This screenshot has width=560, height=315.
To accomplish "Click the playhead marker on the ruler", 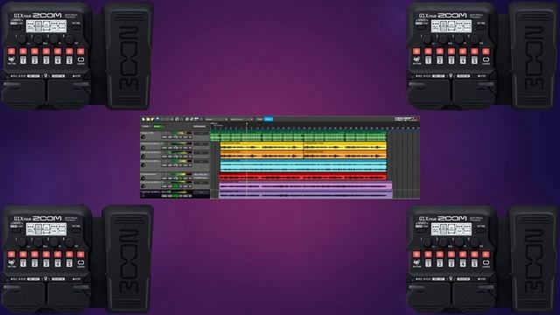I will click(247, 123).
